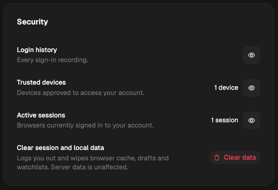The width and height of the screenshot is (278, 190).
Task: Select the Security section heading
Action: 32,22
